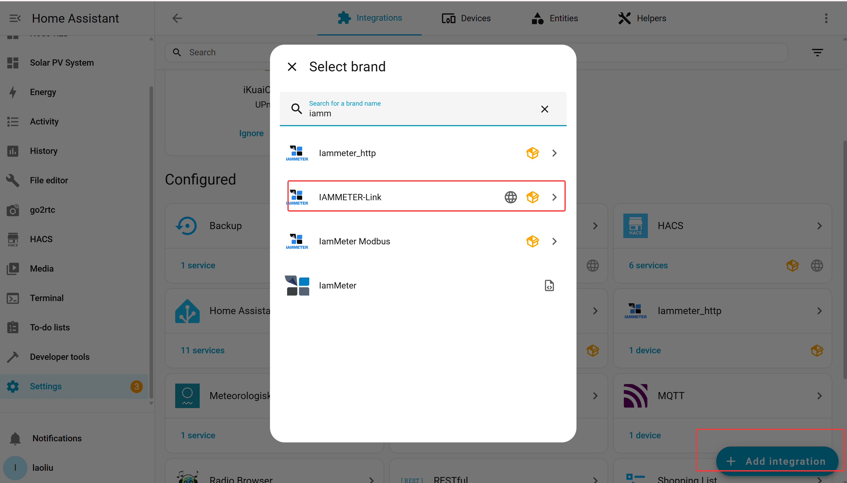Viewport: 847px width, 483px height.
Task: Open 1 device link under Iammeter_http
Action: pos(645,350)
